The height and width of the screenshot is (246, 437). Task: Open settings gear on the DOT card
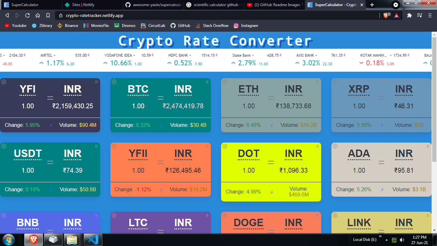click(225, 146)
